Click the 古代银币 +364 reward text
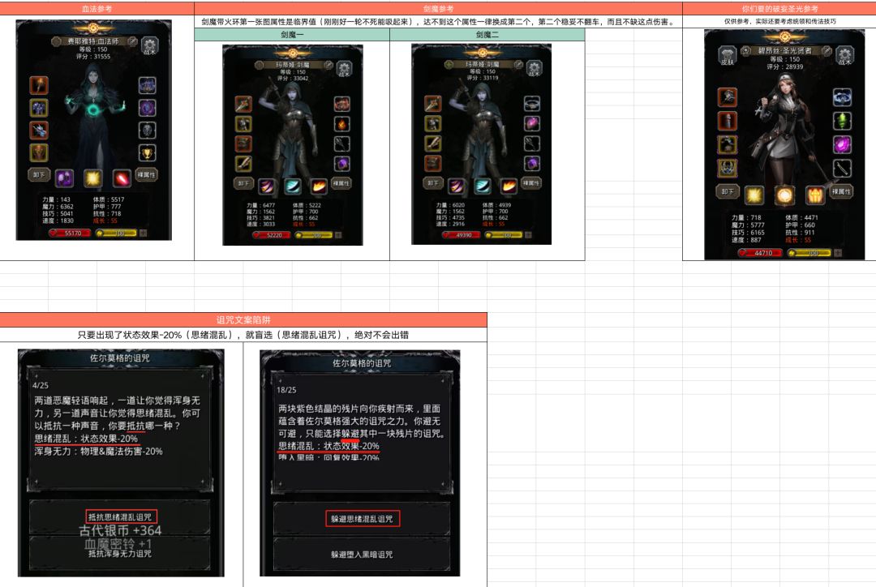 point(120,530)
